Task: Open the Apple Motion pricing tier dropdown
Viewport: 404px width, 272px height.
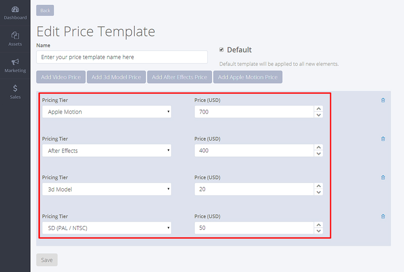Action: (x=107, y=112)
